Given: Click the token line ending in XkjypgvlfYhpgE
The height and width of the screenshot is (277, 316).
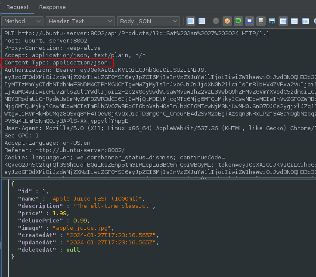Looking at the screenshot, I should (66, 121).
